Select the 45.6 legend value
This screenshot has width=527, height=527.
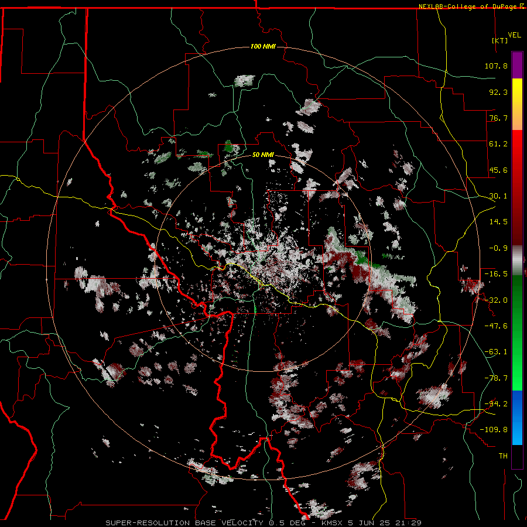click(x=498, y=170)
